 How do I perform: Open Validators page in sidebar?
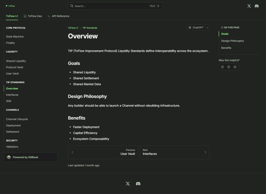coord(12,147)
